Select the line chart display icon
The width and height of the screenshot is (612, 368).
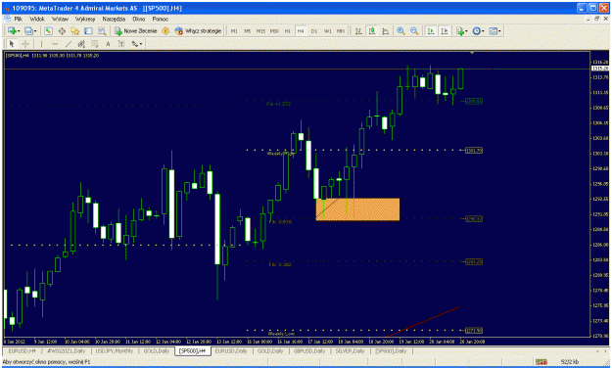[385, 30]
